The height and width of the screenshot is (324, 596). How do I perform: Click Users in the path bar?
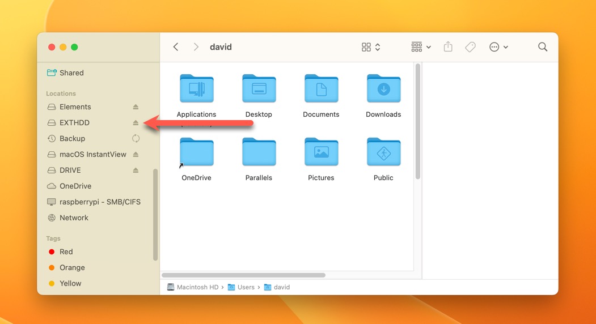(241, 287)
